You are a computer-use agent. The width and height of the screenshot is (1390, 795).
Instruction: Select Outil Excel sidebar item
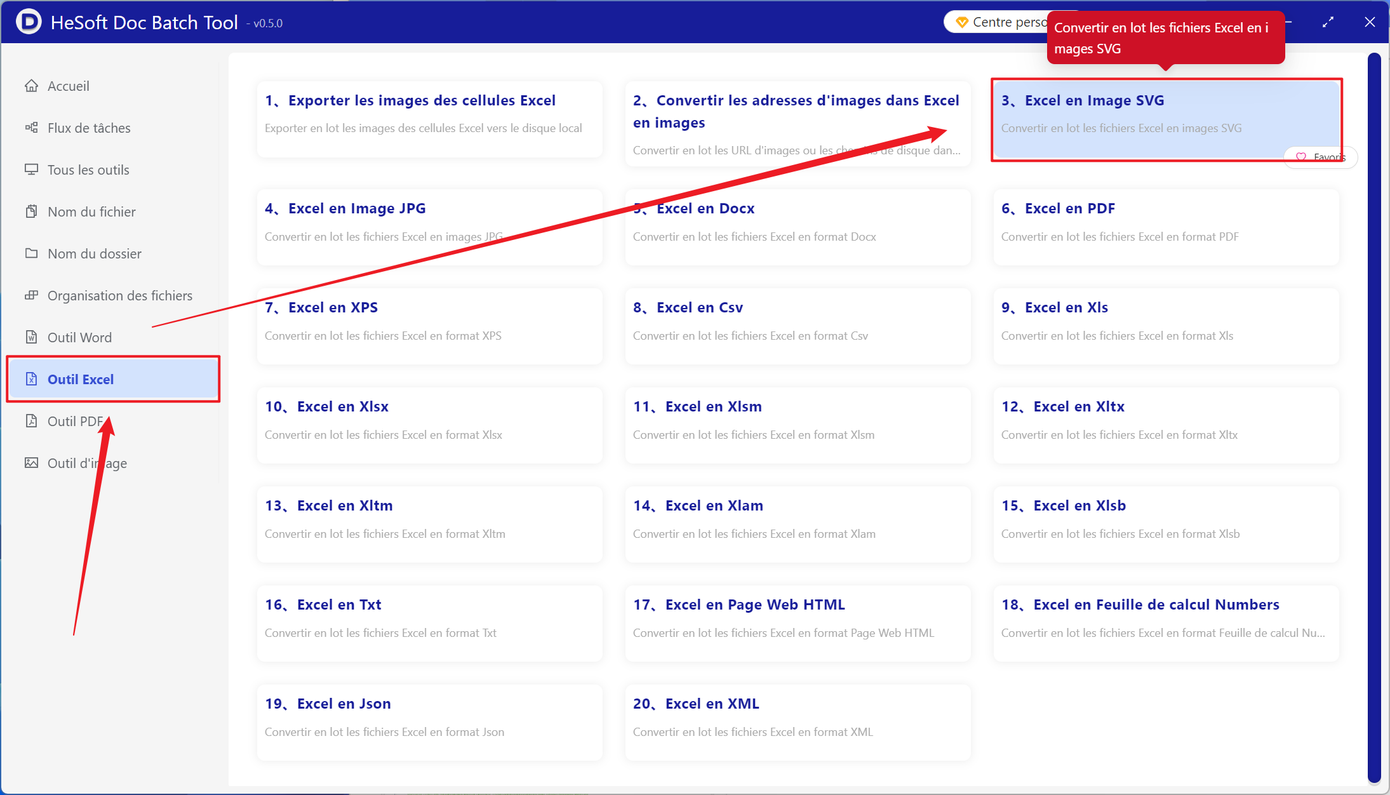click(113, 379)
